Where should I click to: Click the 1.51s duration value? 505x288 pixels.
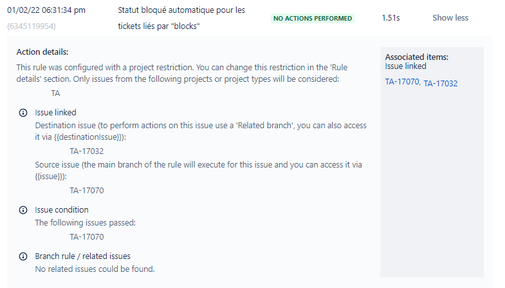point(390,18)
